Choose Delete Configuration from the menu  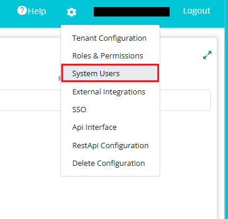[108, 164]
